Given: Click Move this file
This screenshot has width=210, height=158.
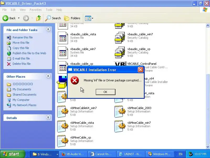Looking at the screenshot, I should (21, 43).
